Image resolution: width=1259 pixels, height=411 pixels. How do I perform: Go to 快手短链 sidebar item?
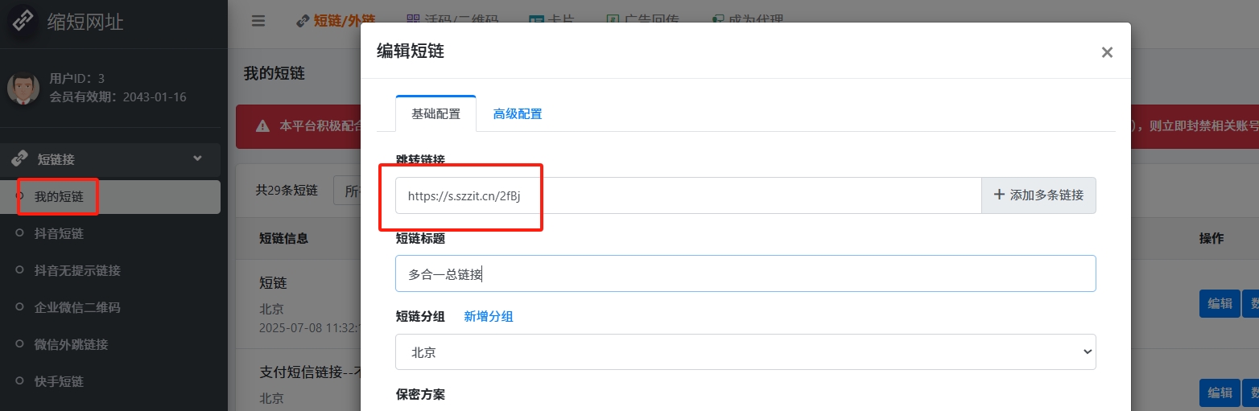click(x=59, y=381)
